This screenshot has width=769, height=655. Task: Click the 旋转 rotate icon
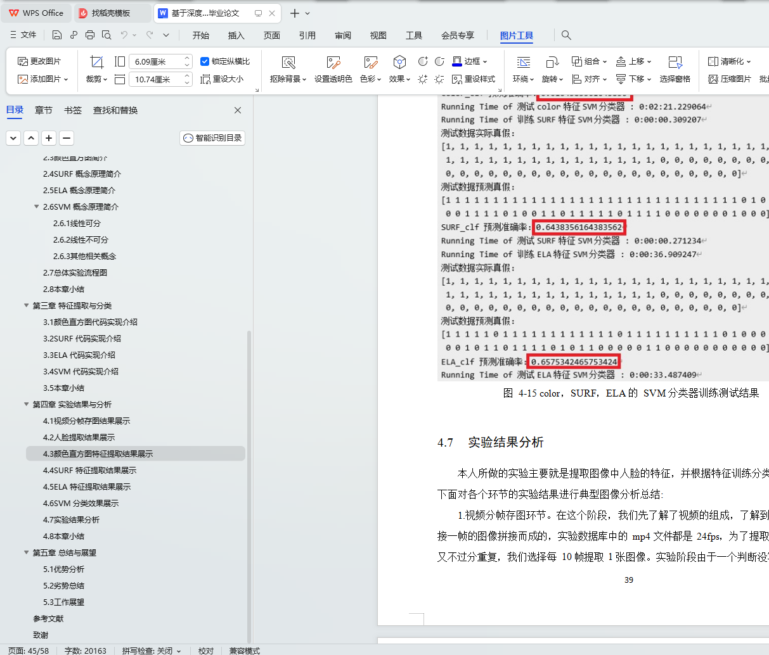(x=552, y=62)
